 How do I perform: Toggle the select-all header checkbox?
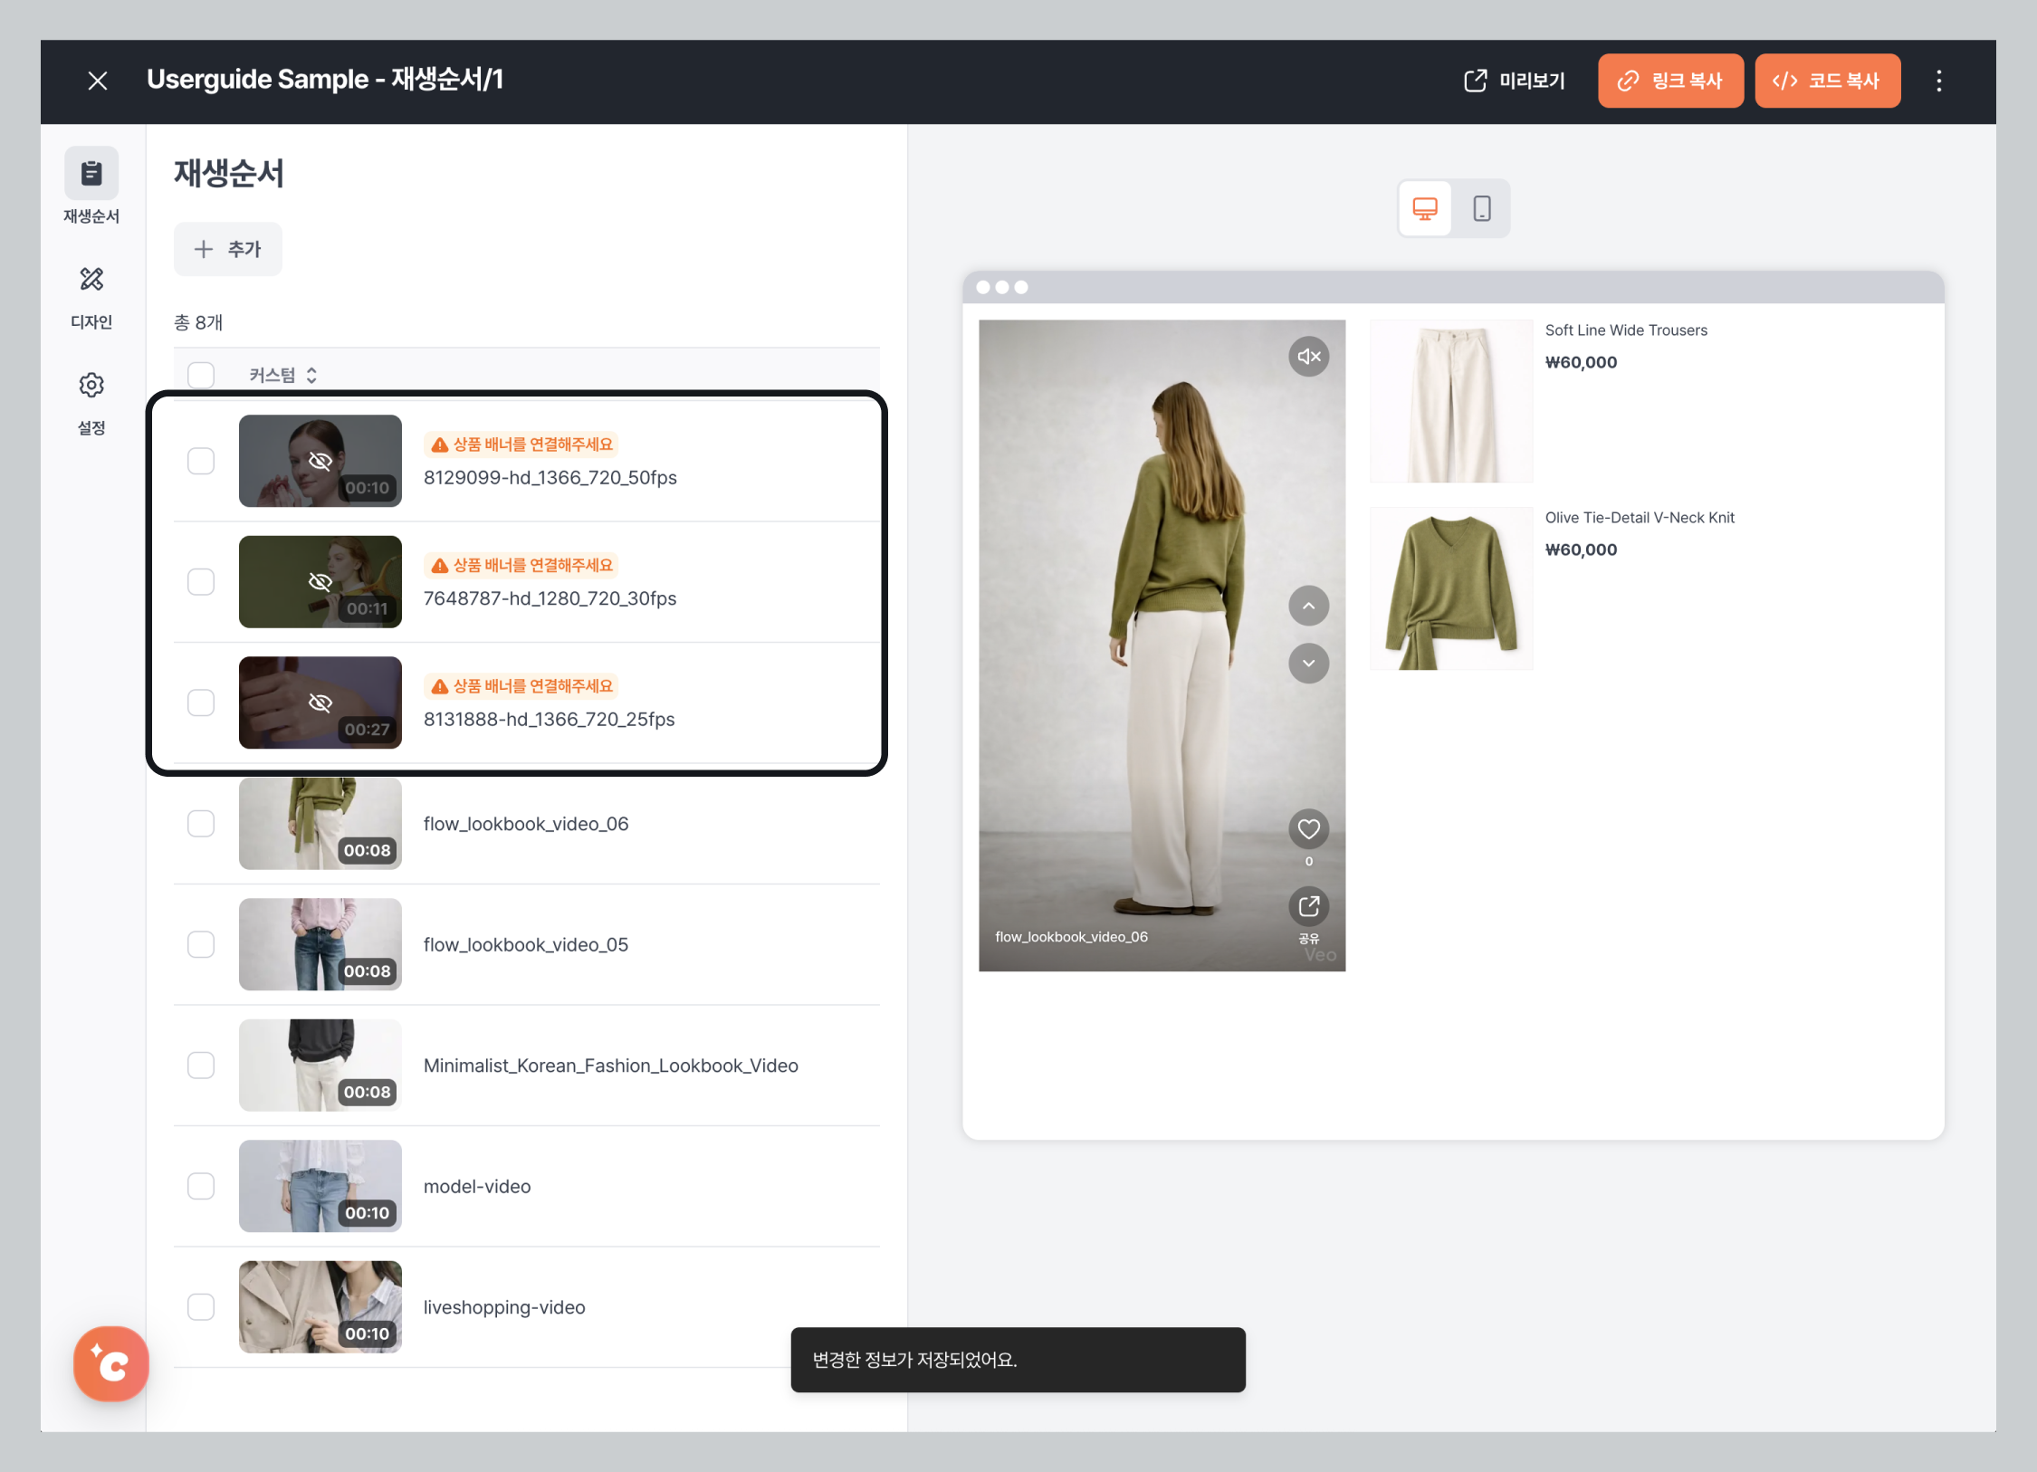point(201,375)
